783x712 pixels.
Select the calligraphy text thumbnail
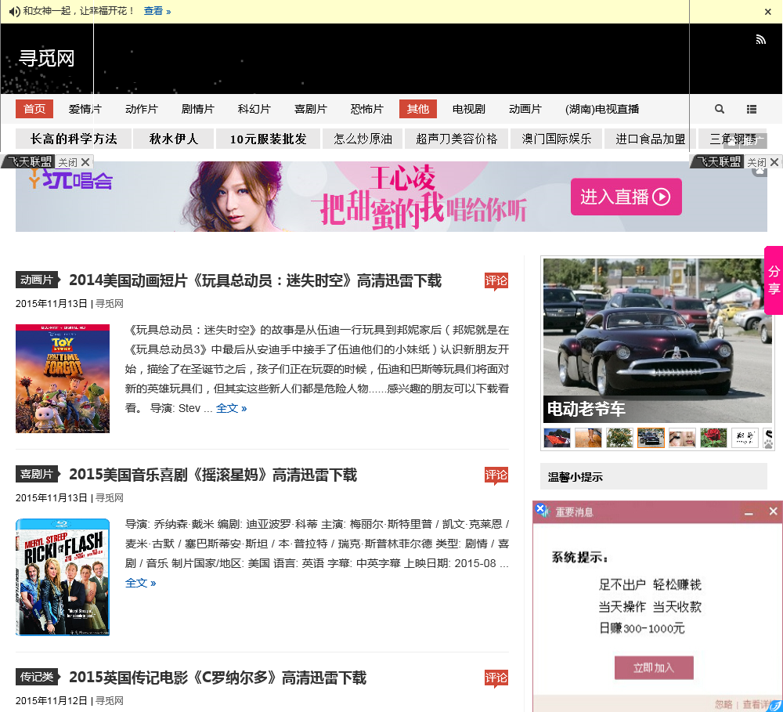[x=745, y=438]
